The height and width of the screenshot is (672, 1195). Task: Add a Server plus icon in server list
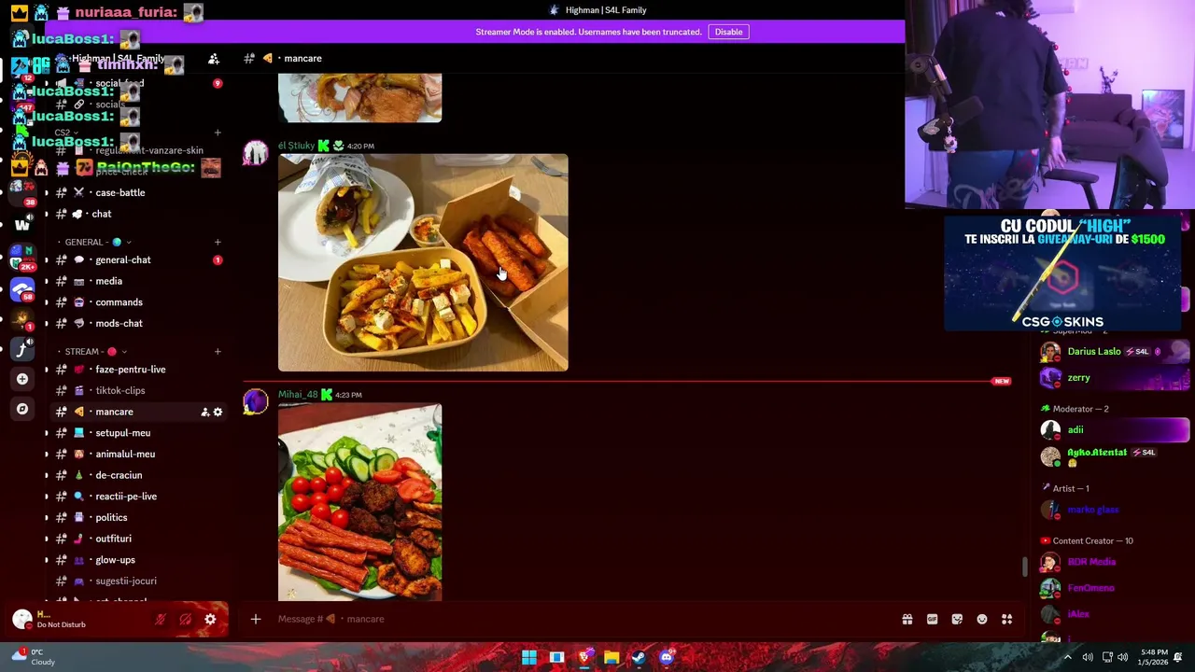point(22,379)
